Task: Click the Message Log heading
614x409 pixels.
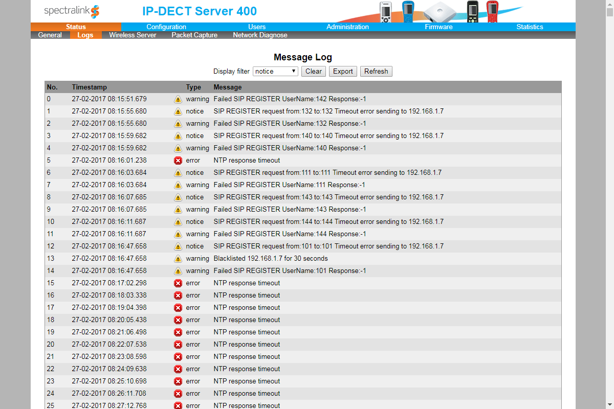Action: pyautogui.click(x=303, y=57)
